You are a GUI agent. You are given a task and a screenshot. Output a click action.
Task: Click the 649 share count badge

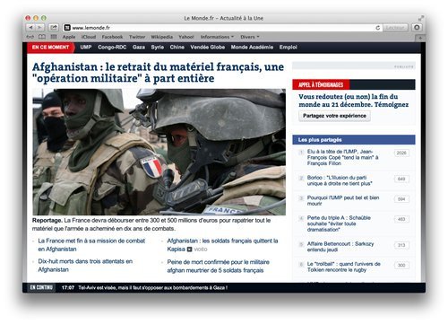(x=401, y=179)
